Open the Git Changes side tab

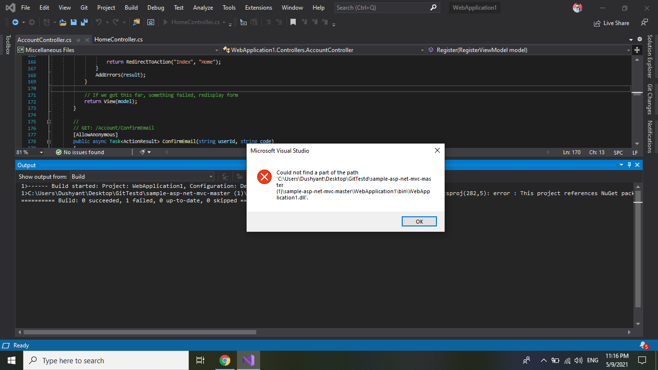click(x=650, y=99)
